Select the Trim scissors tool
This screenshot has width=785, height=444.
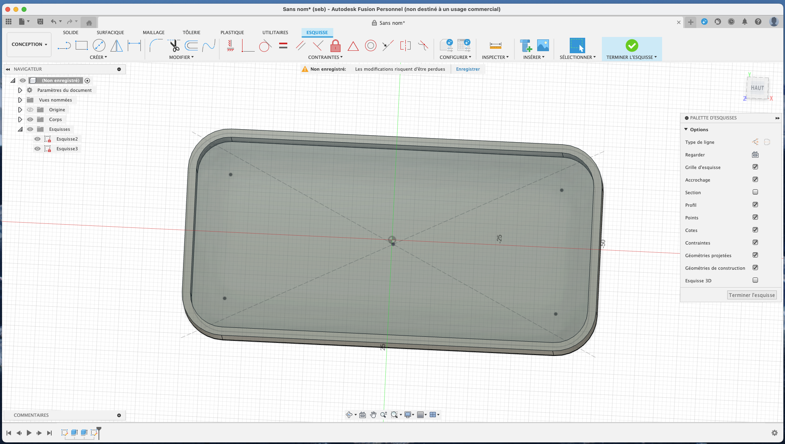[175, 45]
